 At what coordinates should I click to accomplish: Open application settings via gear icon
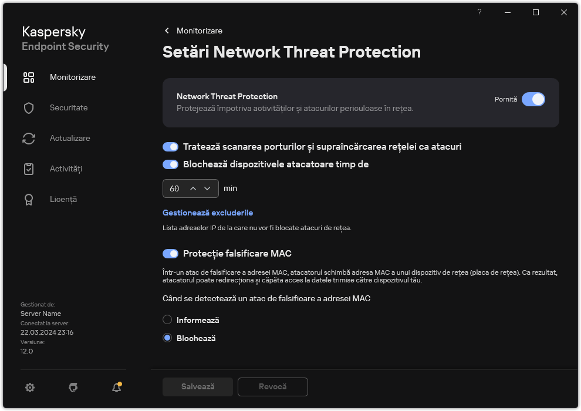click(30, 388)
